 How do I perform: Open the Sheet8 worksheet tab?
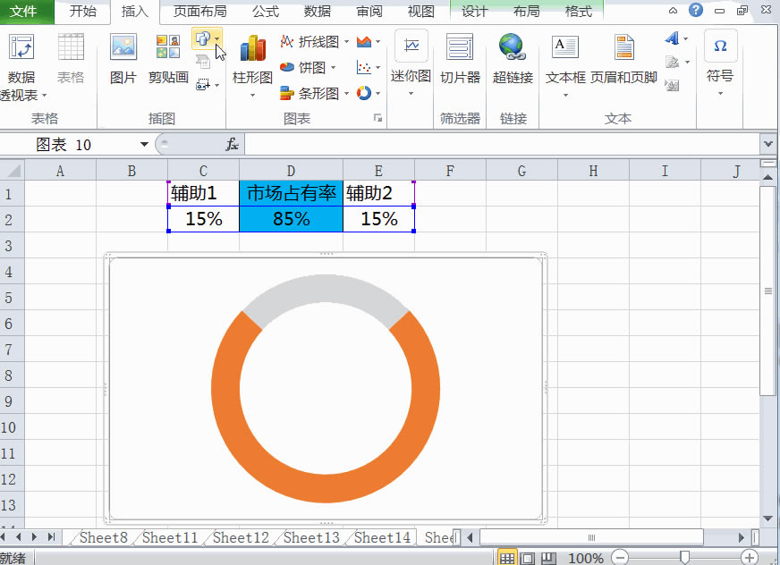104,537
